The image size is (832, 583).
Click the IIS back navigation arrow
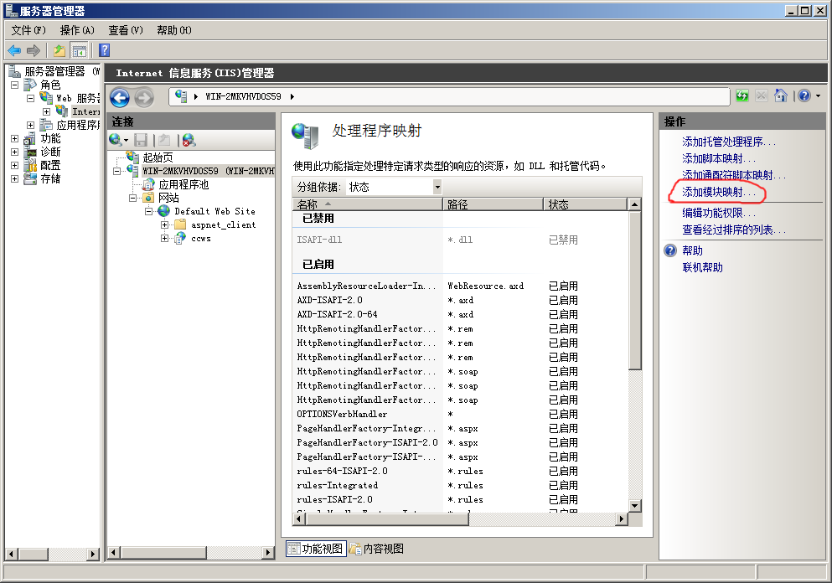coord(120,97)
